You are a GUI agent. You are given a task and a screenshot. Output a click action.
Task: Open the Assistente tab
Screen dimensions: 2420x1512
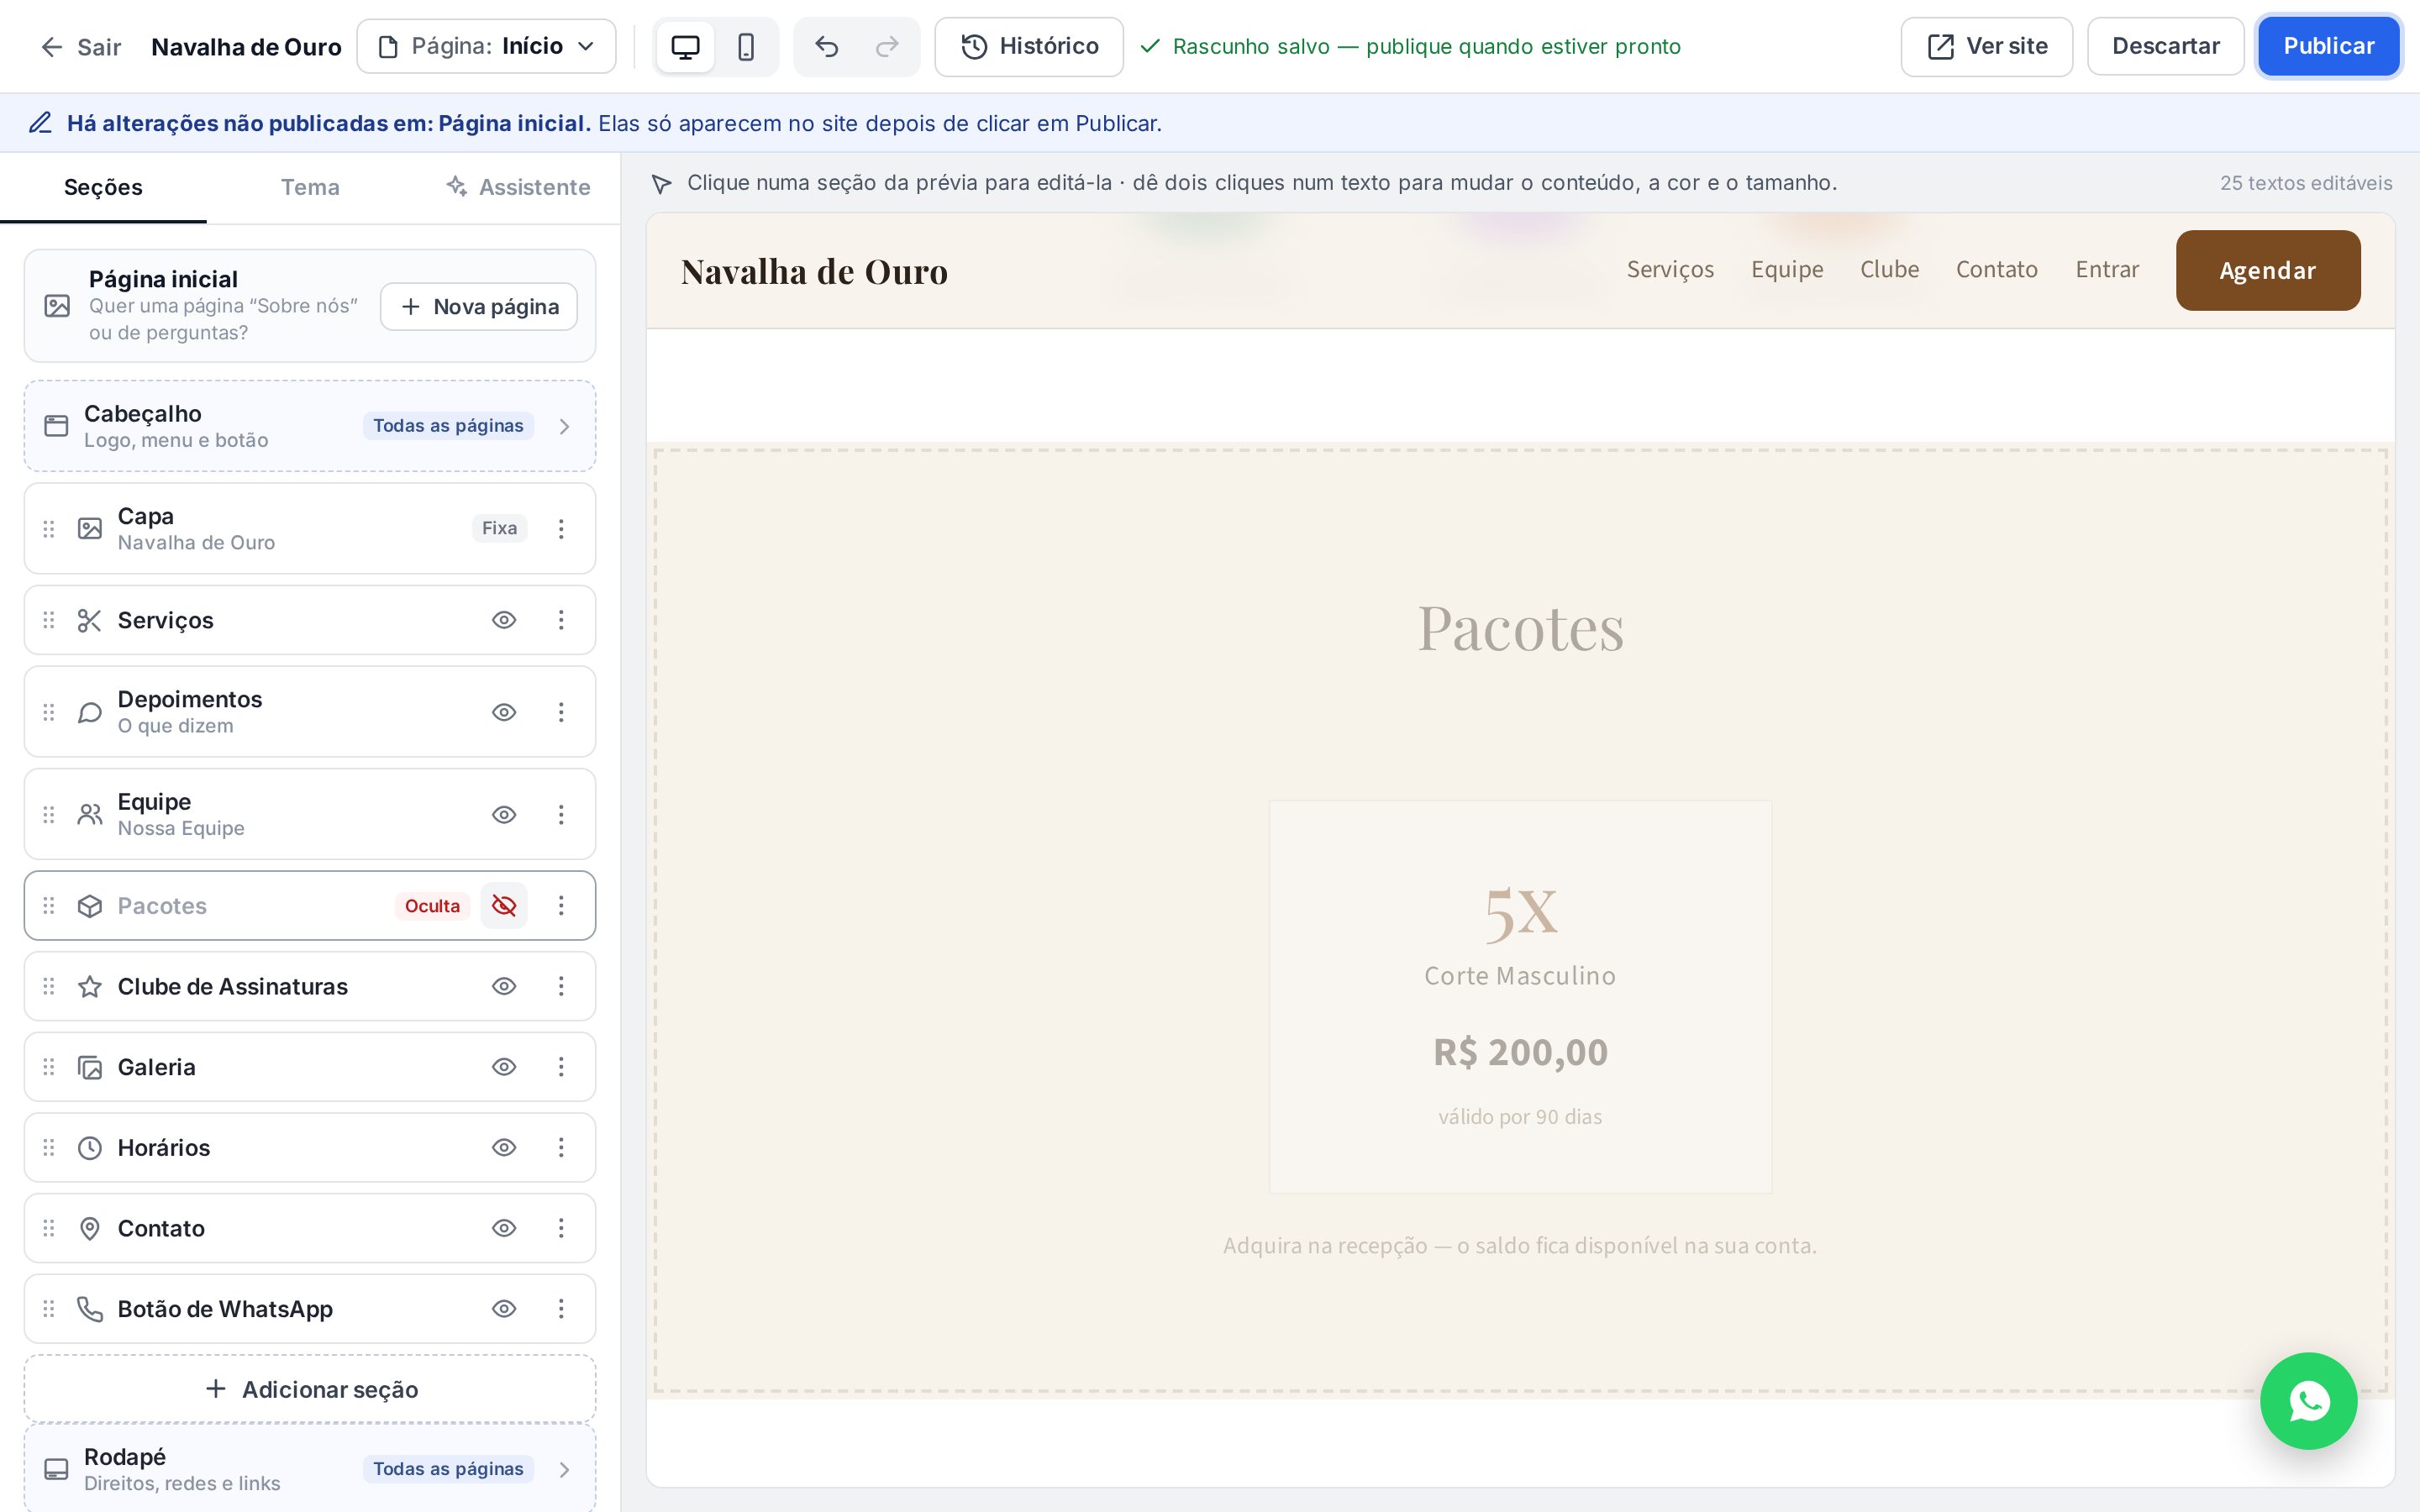(x=517, y=187)
